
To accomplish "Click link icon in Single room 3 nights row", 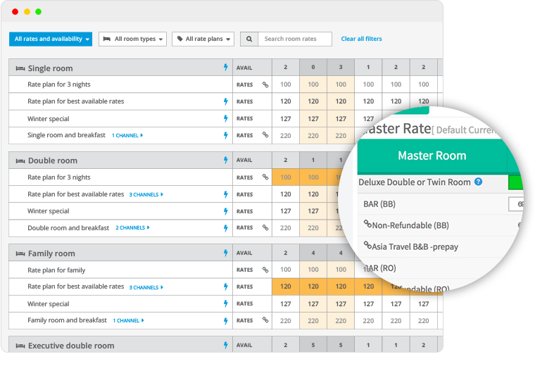I will (x=265, y=84).
